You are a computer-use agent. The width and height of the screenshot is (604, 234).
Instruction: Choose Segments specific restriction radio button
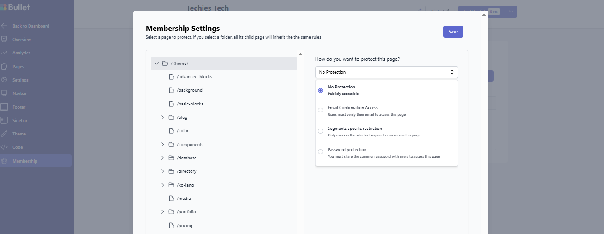click(321, 131)
